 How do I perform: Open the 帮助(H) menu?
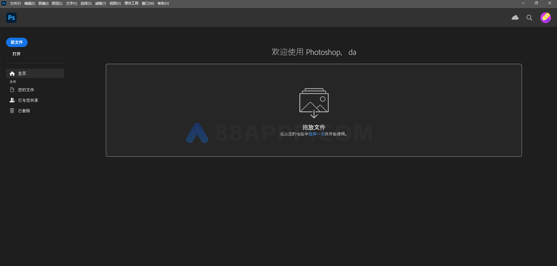163,3
